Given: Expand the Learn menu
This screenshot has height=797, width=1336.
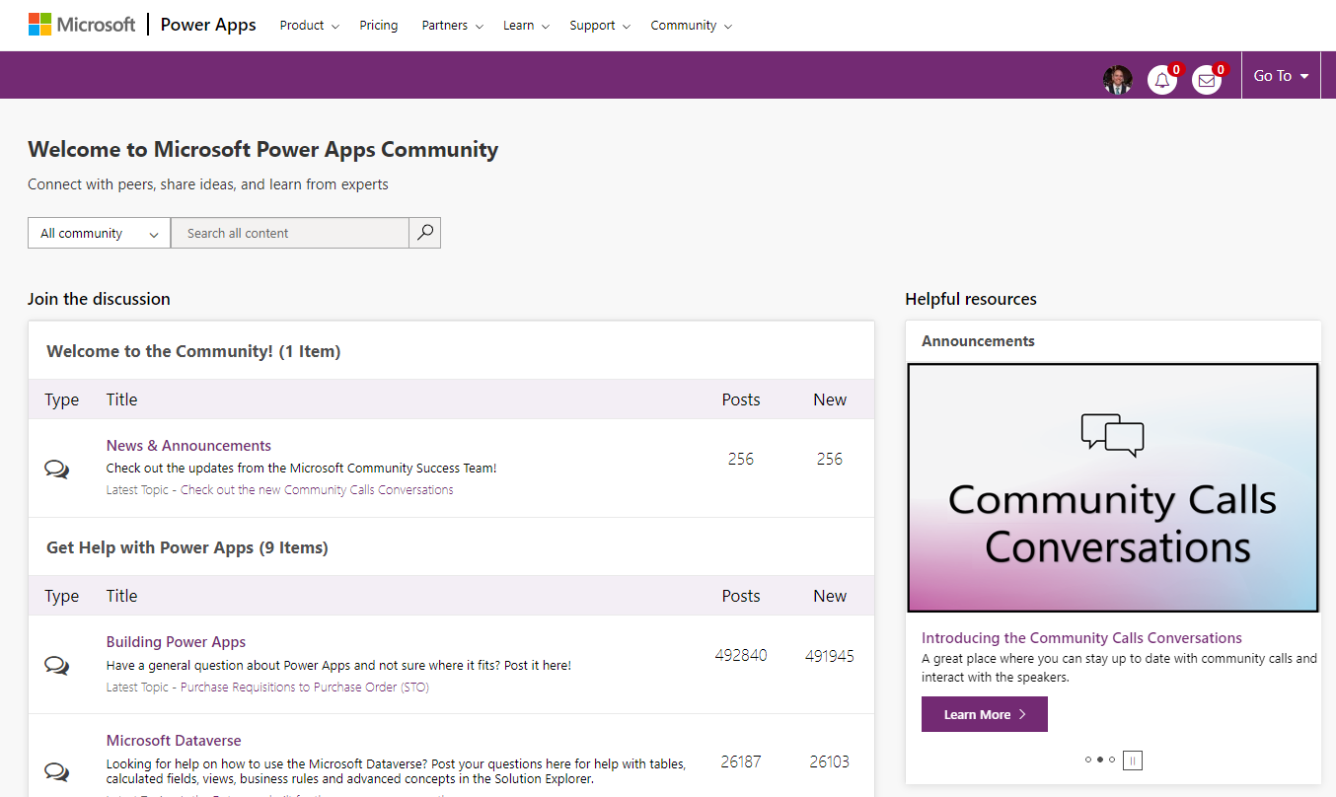Looking at the screenshot, I should pyautogui.click(x=526, y=26).
